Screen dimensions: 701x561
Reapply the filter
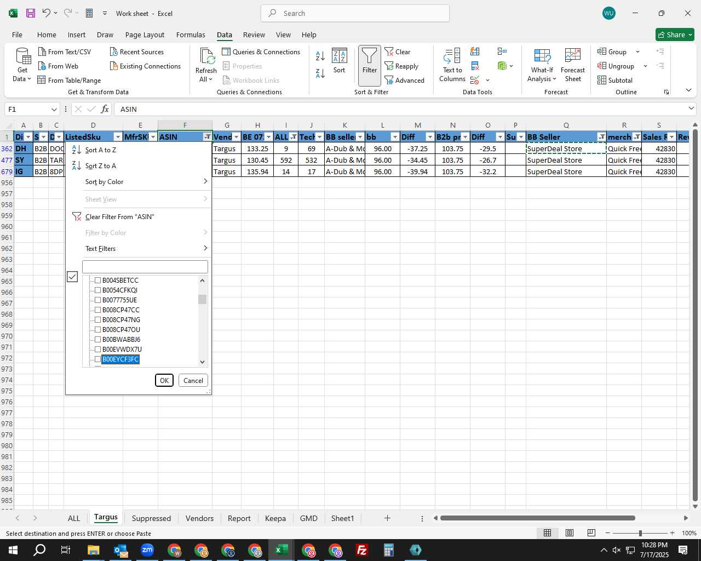(401, 66)
